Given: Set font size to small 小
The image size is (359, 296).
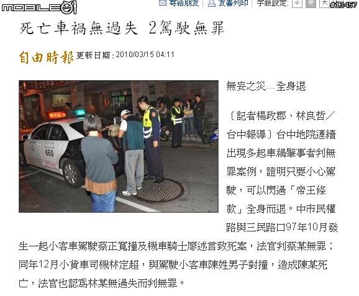Looking at the screenshot, I should tap(297, 3).
